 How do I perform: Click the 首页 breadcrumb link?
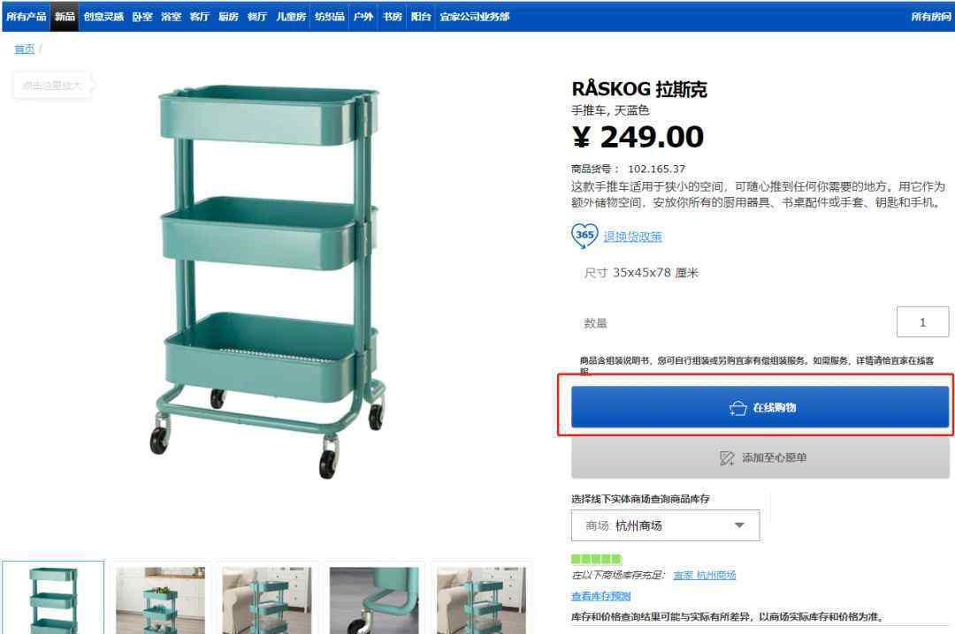[x=25, y=49]
